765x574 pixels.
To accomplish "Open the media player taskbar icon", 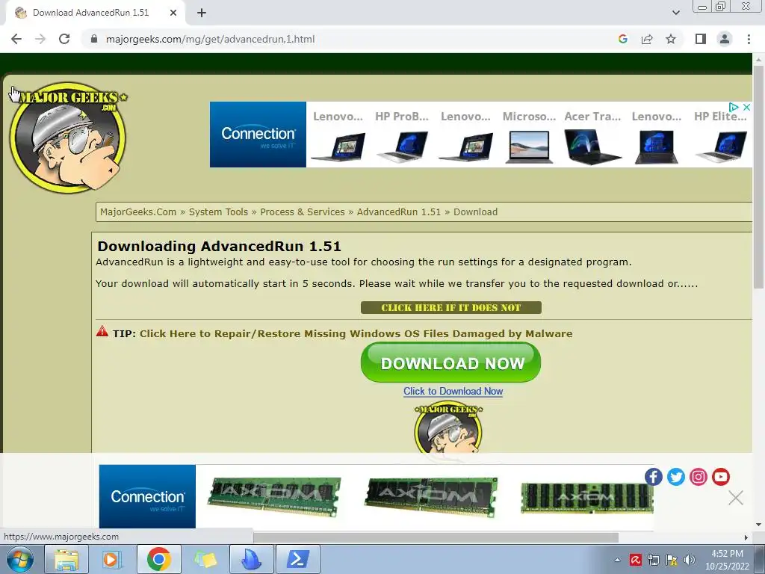I will (x=112, y=559).
